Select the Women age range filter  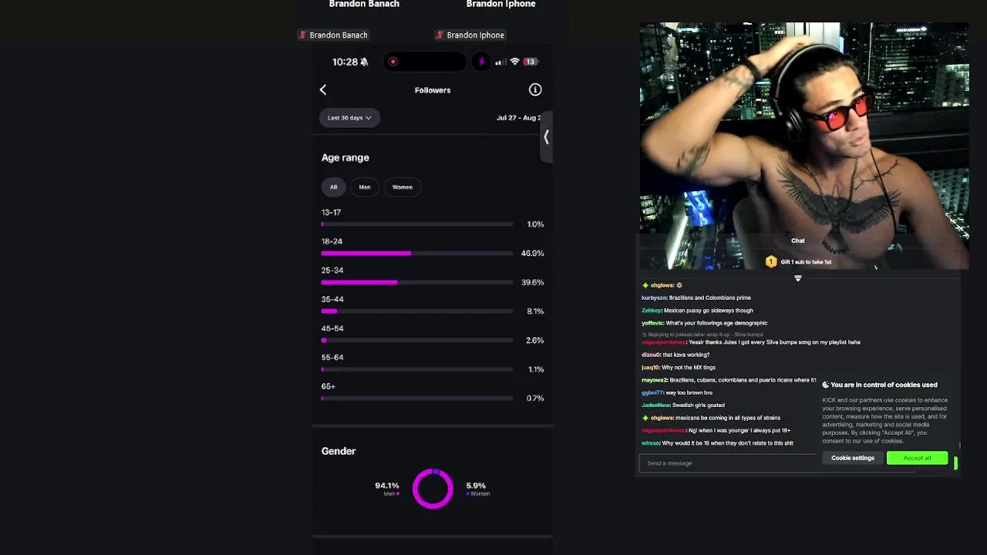403,187
